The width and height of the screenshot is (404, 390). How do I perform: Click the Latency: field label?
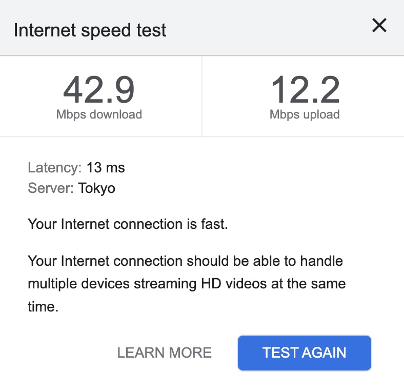tap(55, 168)
